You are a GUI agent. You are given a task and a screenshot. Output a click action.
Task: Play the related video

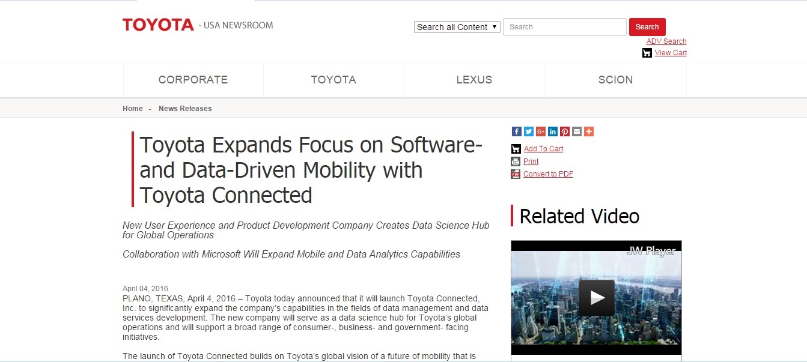[x=596, y=297]
